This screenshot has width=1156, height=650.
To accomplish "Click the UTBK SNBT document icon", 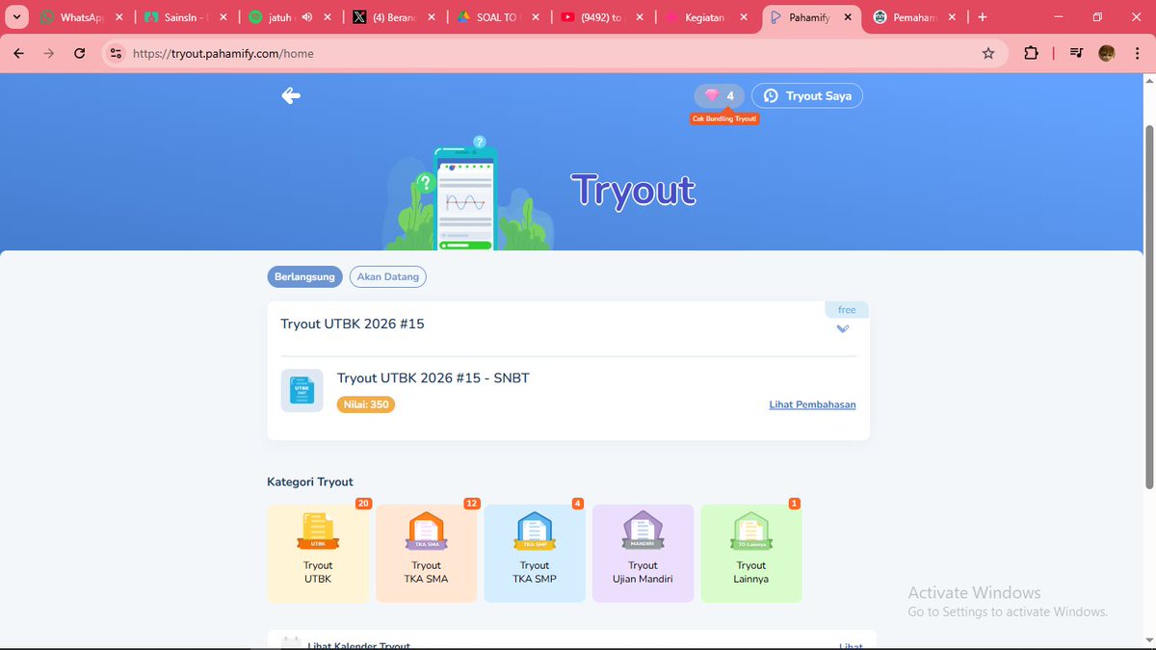I will pos(302,391).
